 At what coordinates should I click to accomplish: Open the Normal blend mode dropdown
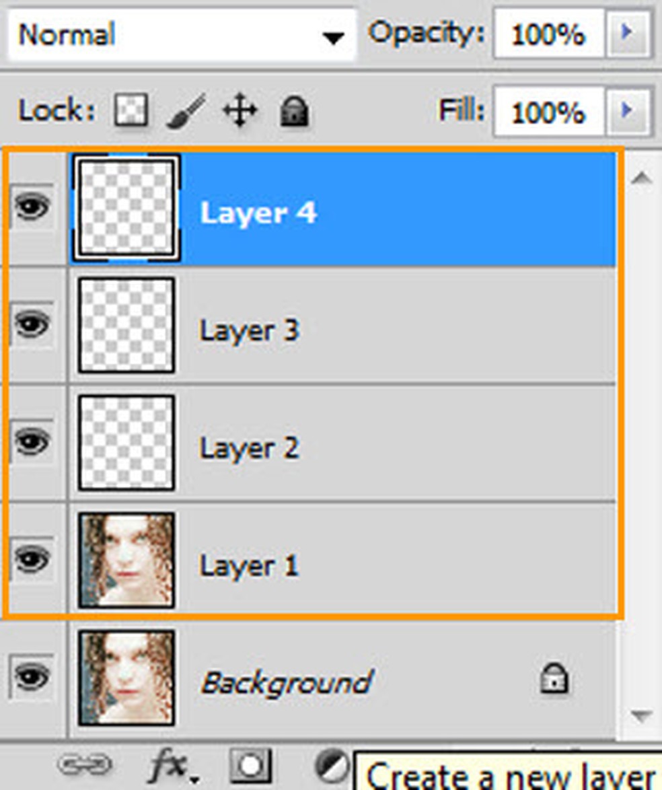(x=182, y=35)
